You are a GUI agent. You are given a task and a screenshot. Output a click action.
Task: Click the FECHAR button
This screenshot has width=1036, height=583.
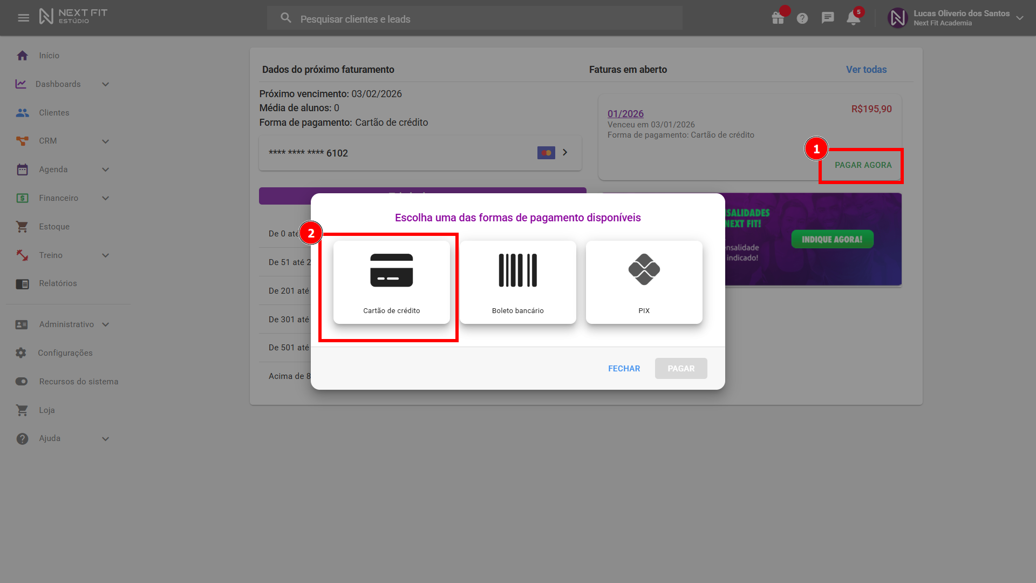(x=624, y=369)
